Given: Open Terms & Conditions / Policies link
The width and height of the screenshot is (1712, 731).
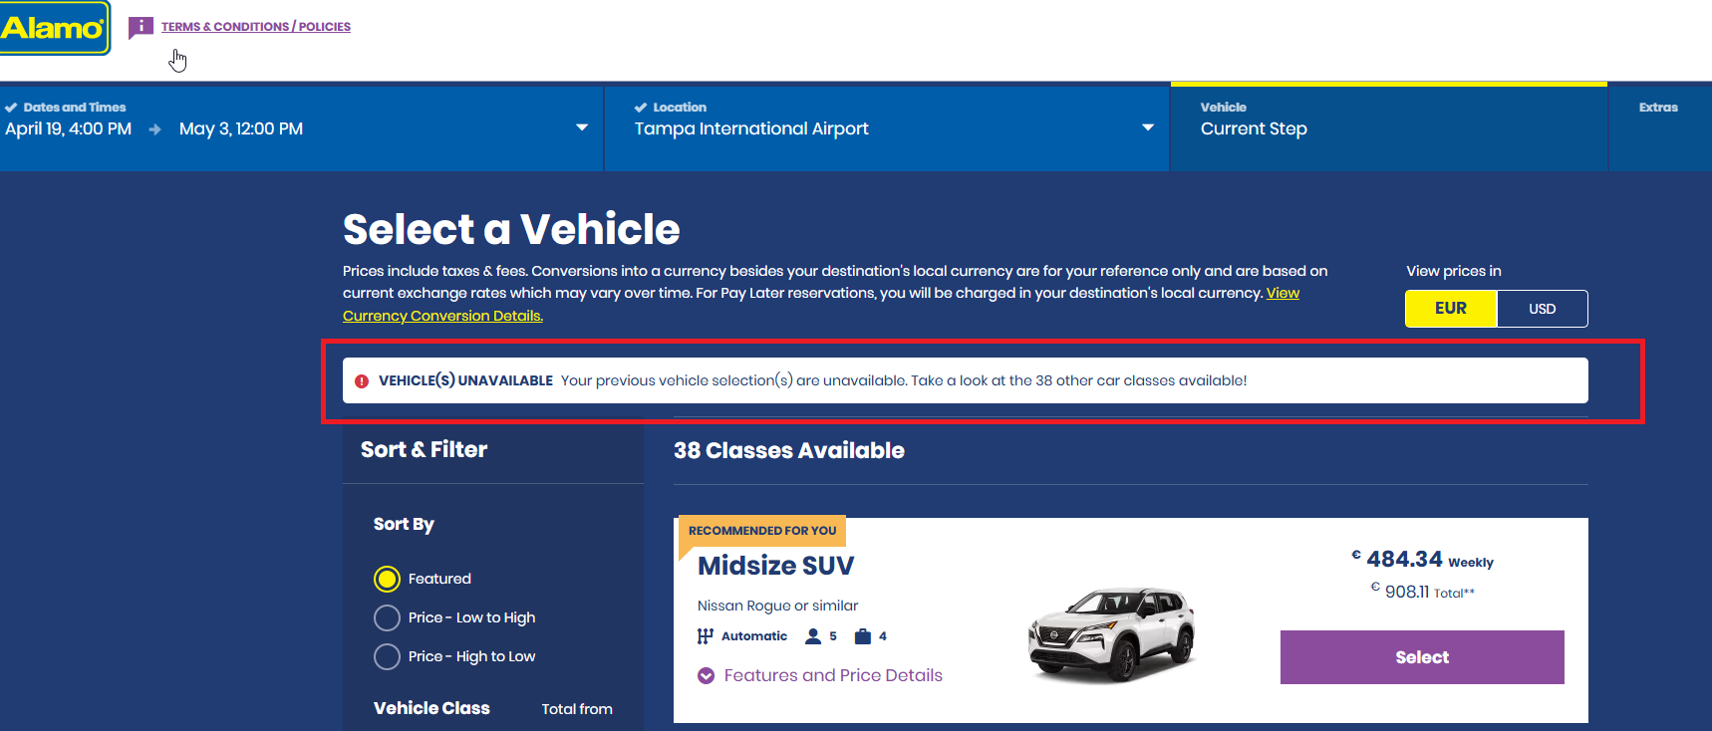Looking at the screenshot, I should pyautogui.click(x=256, y=27).
